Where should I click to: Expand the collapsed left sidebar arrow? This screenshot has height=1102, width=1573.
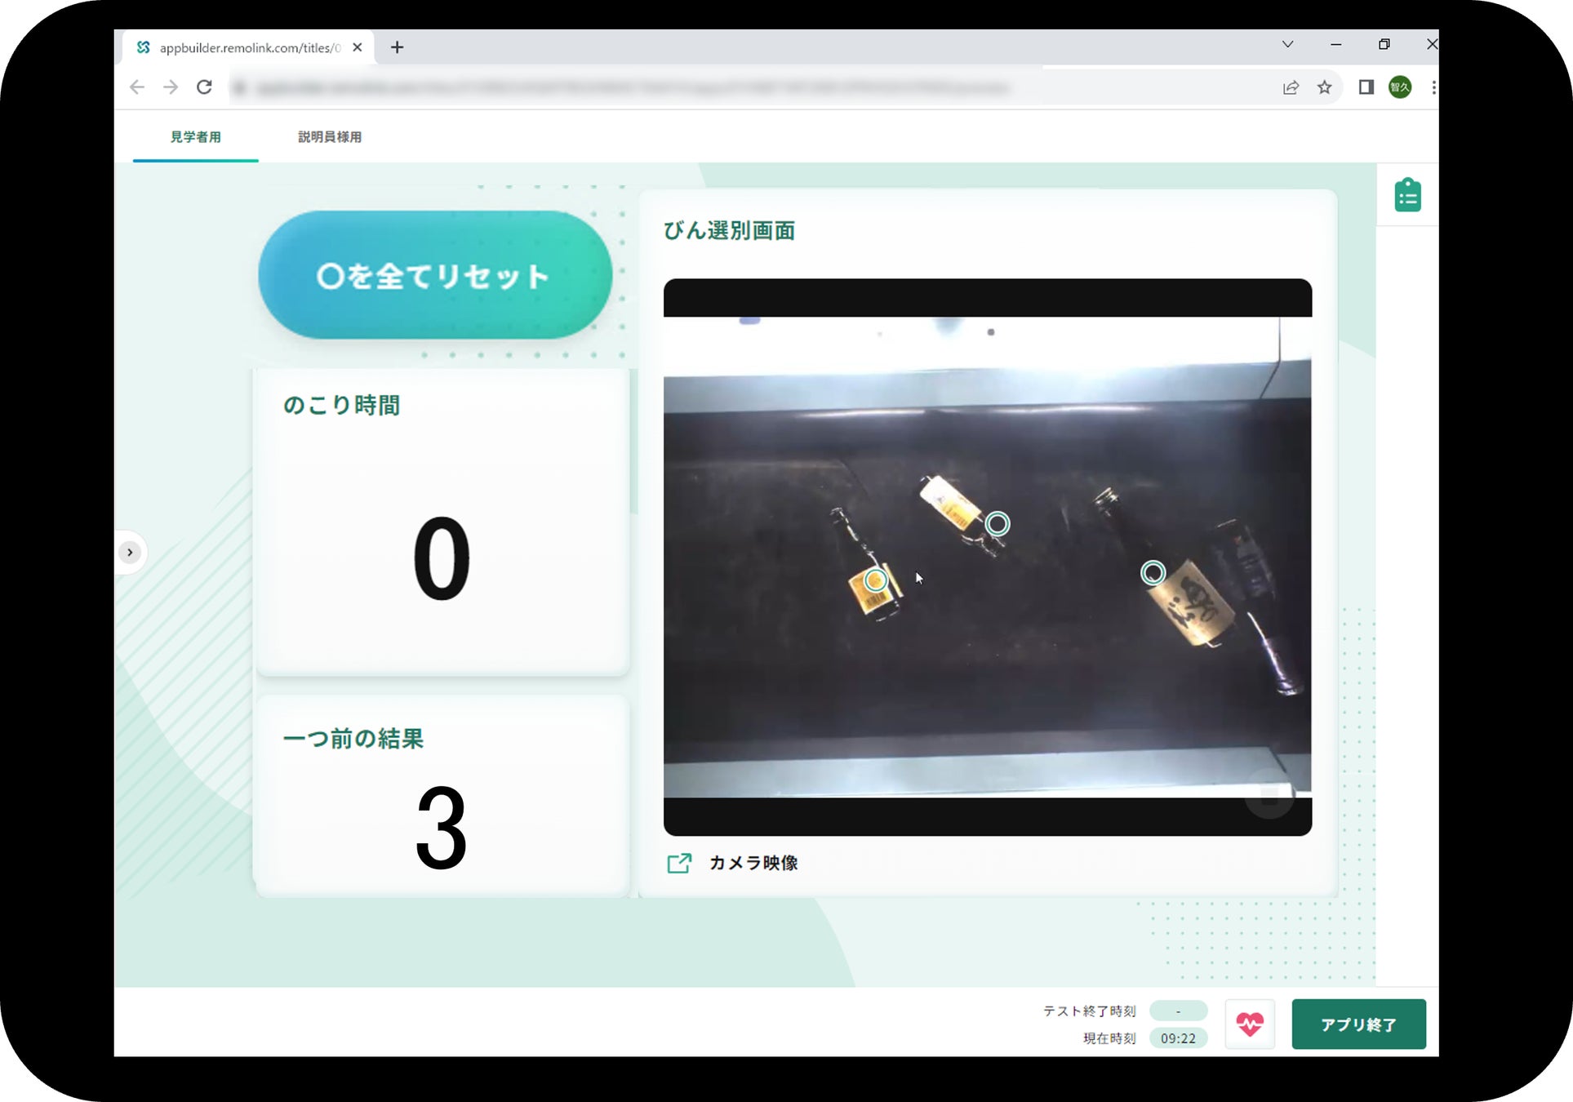[x=130, y=553]
